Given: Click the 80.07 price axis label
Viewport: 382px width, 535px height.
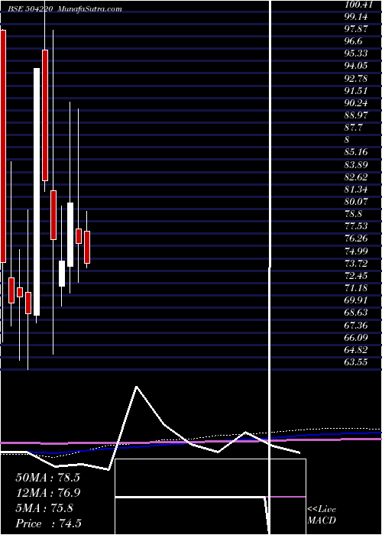Looking at the screenshot, I should tap(356, 202).
